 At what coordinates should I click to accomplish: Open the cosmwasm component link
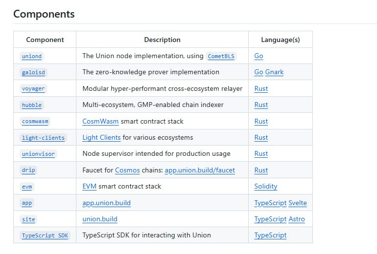35,121
